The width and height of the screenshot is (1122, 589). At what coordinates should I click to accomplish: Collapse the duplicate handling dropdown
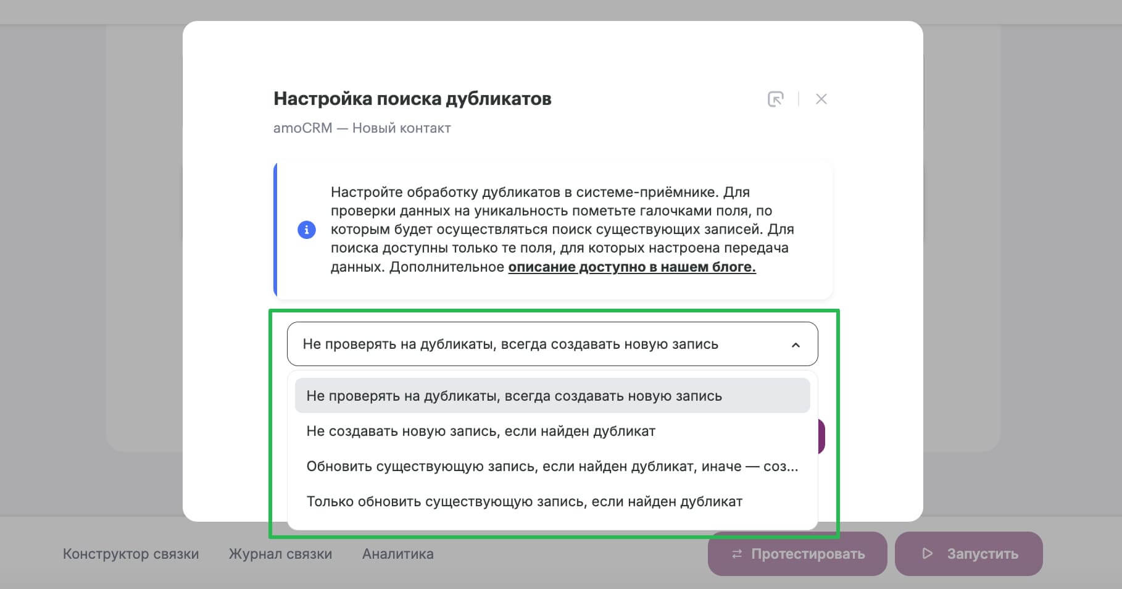(x=552, y=344)
